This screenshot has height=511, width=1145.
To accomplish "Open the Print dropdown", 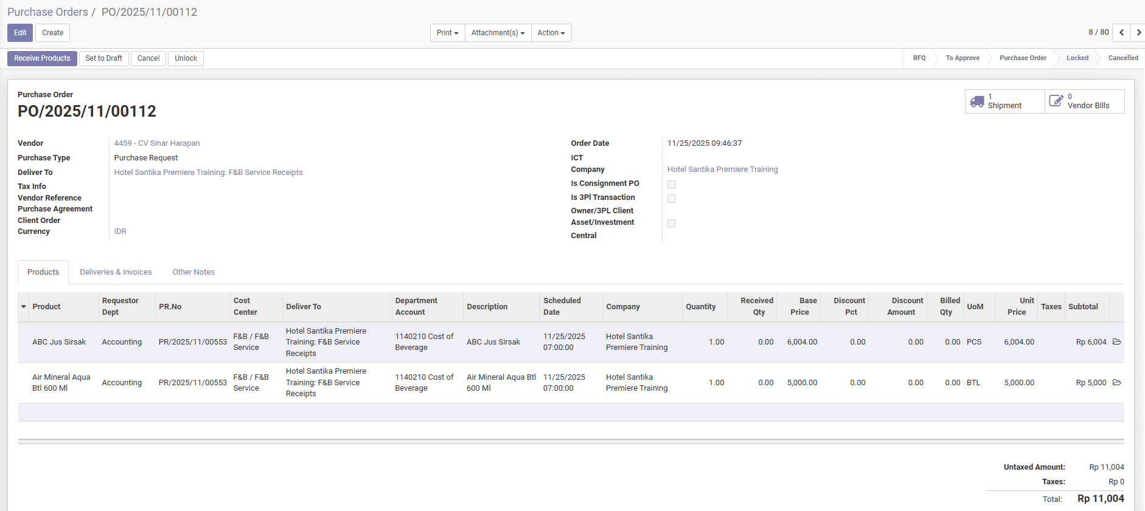I will pyautogui.click(x=447, y=33).
